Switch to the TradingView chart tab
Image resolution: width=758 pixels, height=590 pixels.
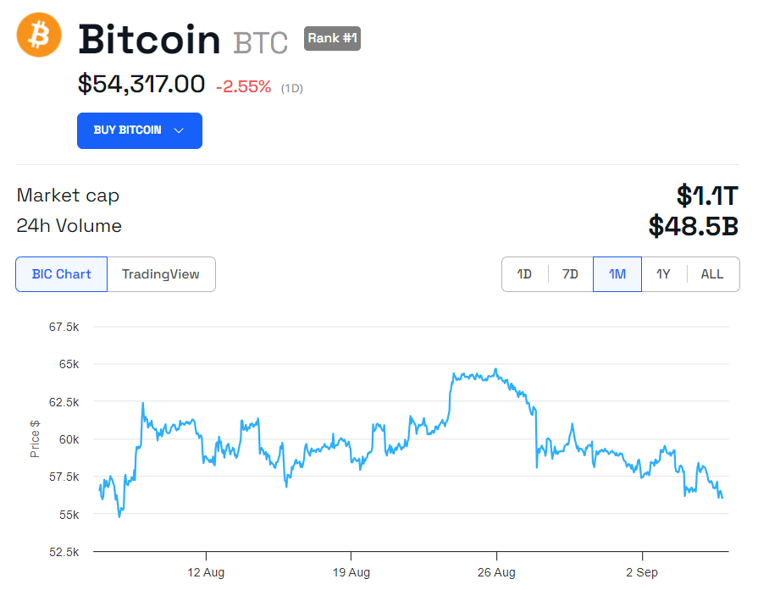pyautogui.click(x=161, y=273)
